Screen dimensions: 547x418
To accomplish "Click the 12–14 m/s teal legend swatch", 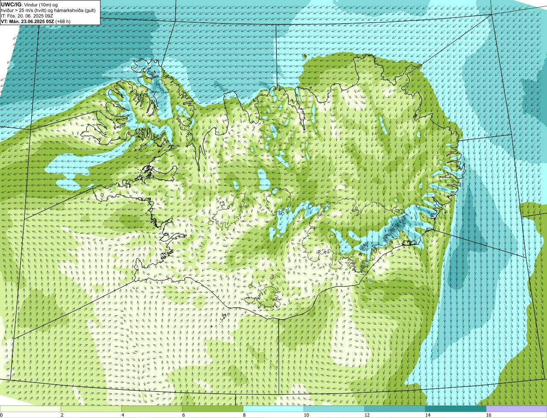I will [x=395, y=409].
